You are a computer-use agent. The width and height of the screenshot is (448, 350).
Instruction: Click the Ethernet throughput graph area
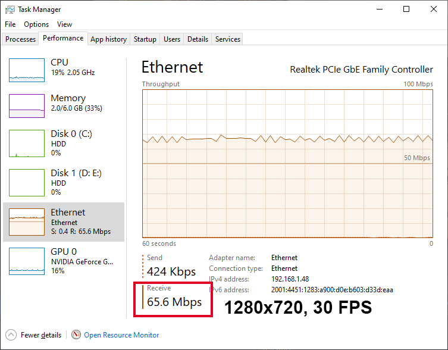click(x=287, y=164)
